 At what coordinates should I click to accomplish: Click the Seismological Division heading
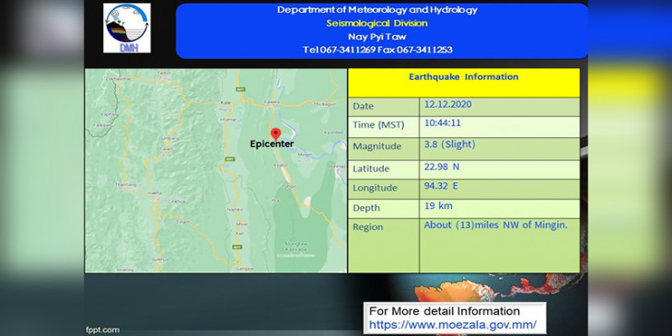coord(377,23)
